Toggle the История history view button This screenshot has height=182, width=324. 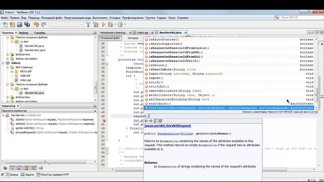tap(133, 38)
